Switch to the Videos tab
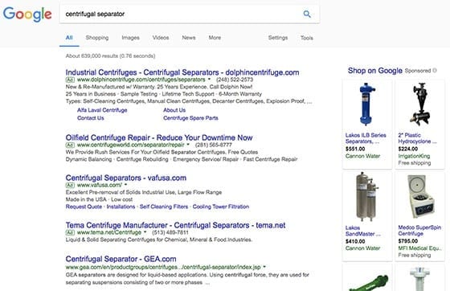The width and height of the screenshot is (450, 291). point(161,38)
